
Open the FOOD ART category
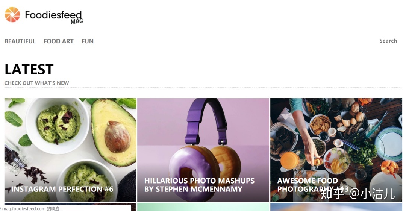(59, 41)
